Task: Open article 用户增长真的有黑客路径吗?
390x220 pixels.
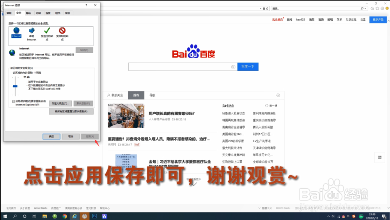Action: point(172,113)
